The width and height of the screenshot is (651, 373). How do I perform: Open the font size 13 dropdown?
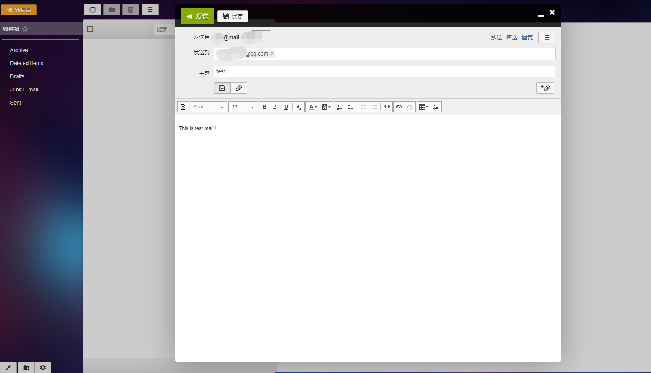[243, 107]
